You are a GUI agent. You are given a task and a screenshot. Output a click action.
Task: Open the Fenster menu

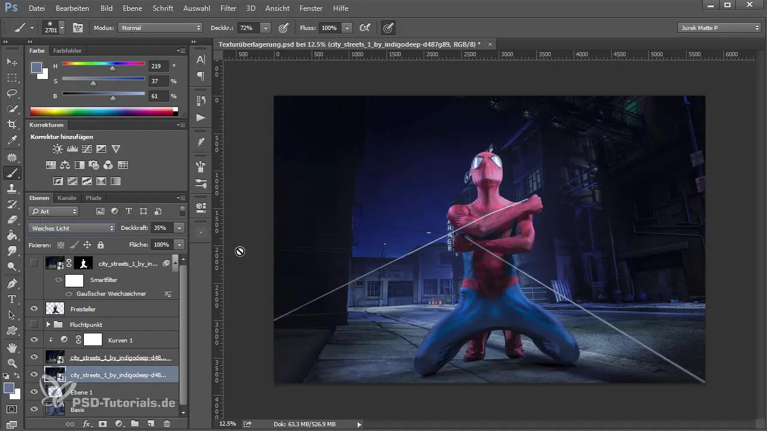click(x=310, y=8)
